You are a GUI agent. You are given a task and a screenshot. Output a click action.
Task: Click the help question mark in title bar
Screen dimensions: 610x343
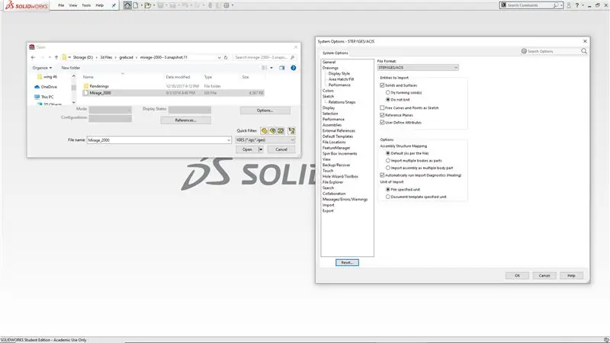coord(577,5)
